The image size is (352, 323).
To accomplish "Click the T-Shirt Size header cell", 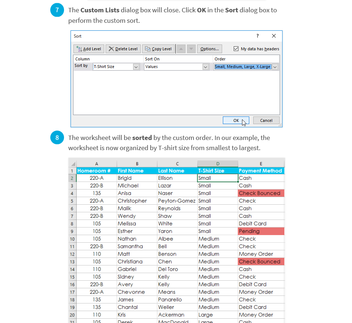I will (x=218, y=171).
